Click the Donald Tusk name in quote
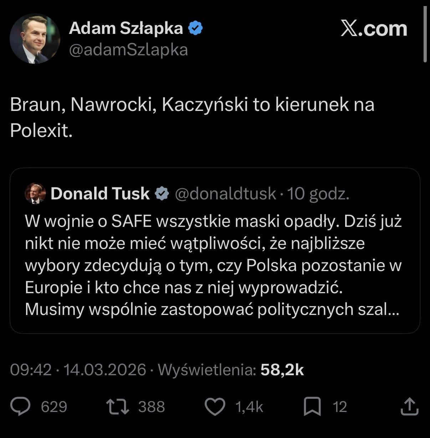The height and width of the screenshot is (438, 430). pyautogui.click(x=100, y=194)
